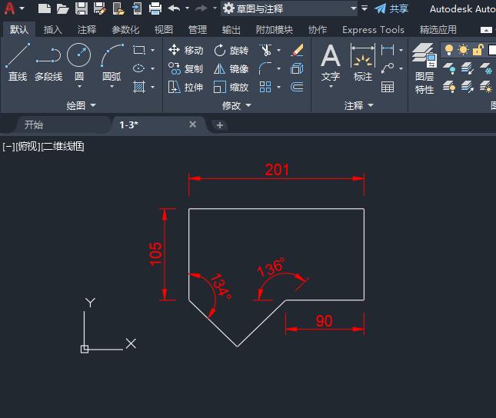Open the Rectangle dropdown arrow
Viewport: 496px width, 418px height.
152,50
